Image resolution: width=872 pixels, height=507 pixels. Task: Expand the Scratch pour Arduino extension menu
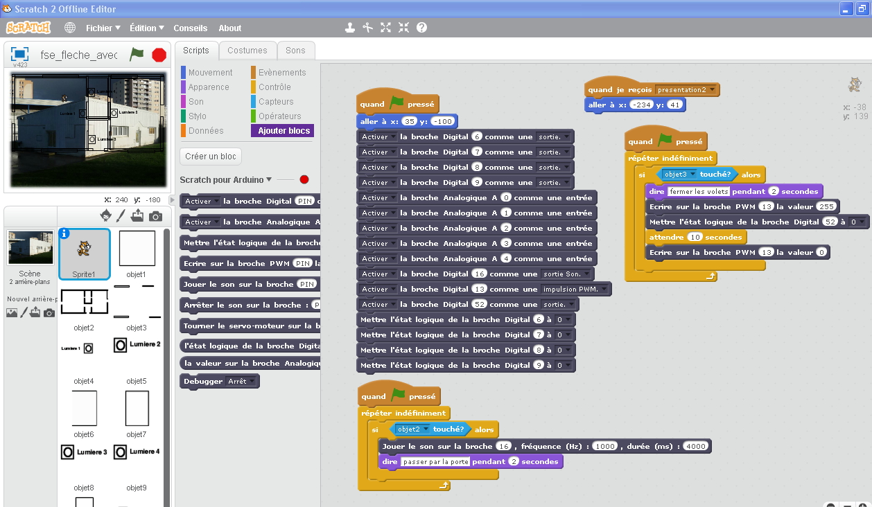tap(269, 180)
